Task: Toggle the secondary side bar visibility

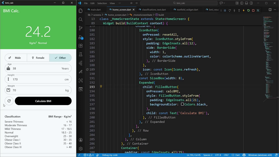Action: click(251, 3)
